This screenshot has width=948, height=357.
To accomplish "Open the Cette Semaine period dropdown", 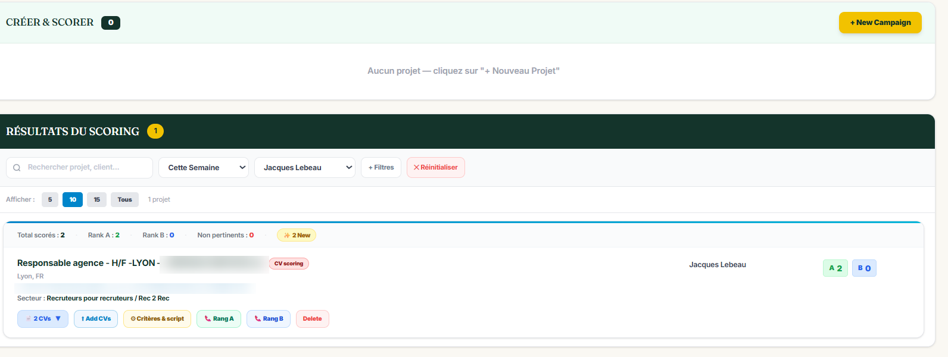I will point(204,168).
